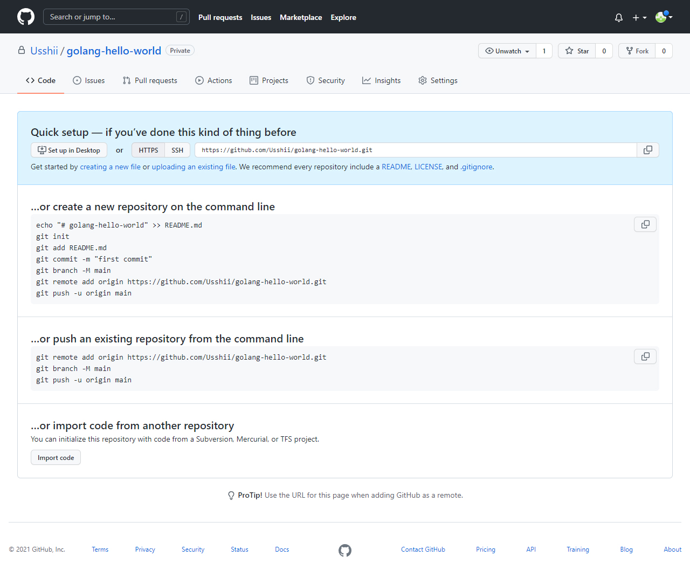The image size is (690, 584).
Task: Switch to the repository Security tab
Action: [x=326, y=80]
